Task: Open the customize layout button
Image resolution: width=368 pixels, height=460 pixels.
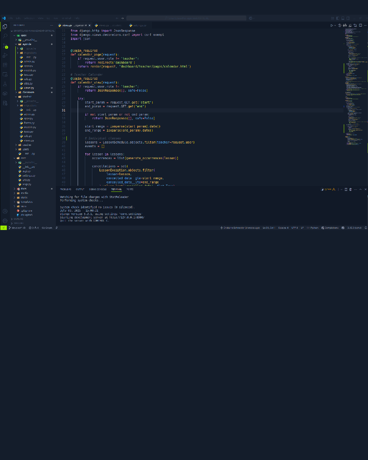Action: [x=333, y=18]
